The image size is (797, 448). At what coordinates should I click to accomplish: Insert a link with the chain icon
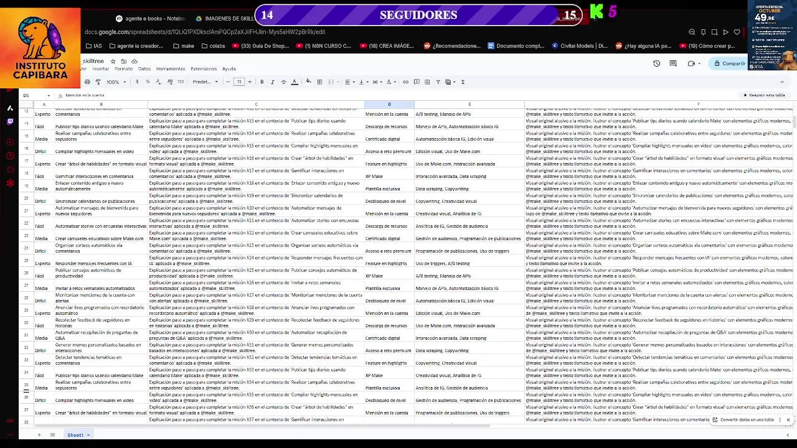[405, 82]
